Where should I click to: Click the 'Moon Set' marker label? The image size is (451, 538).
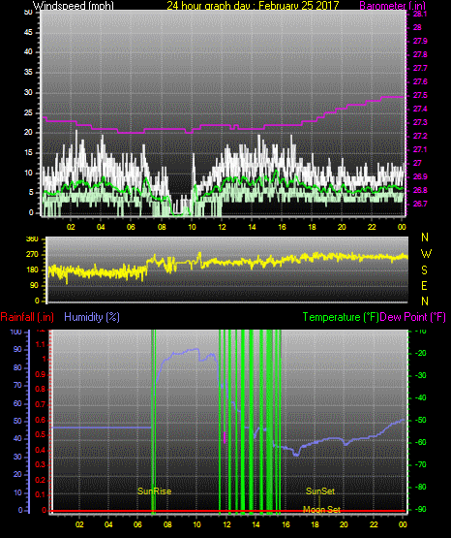321,510
